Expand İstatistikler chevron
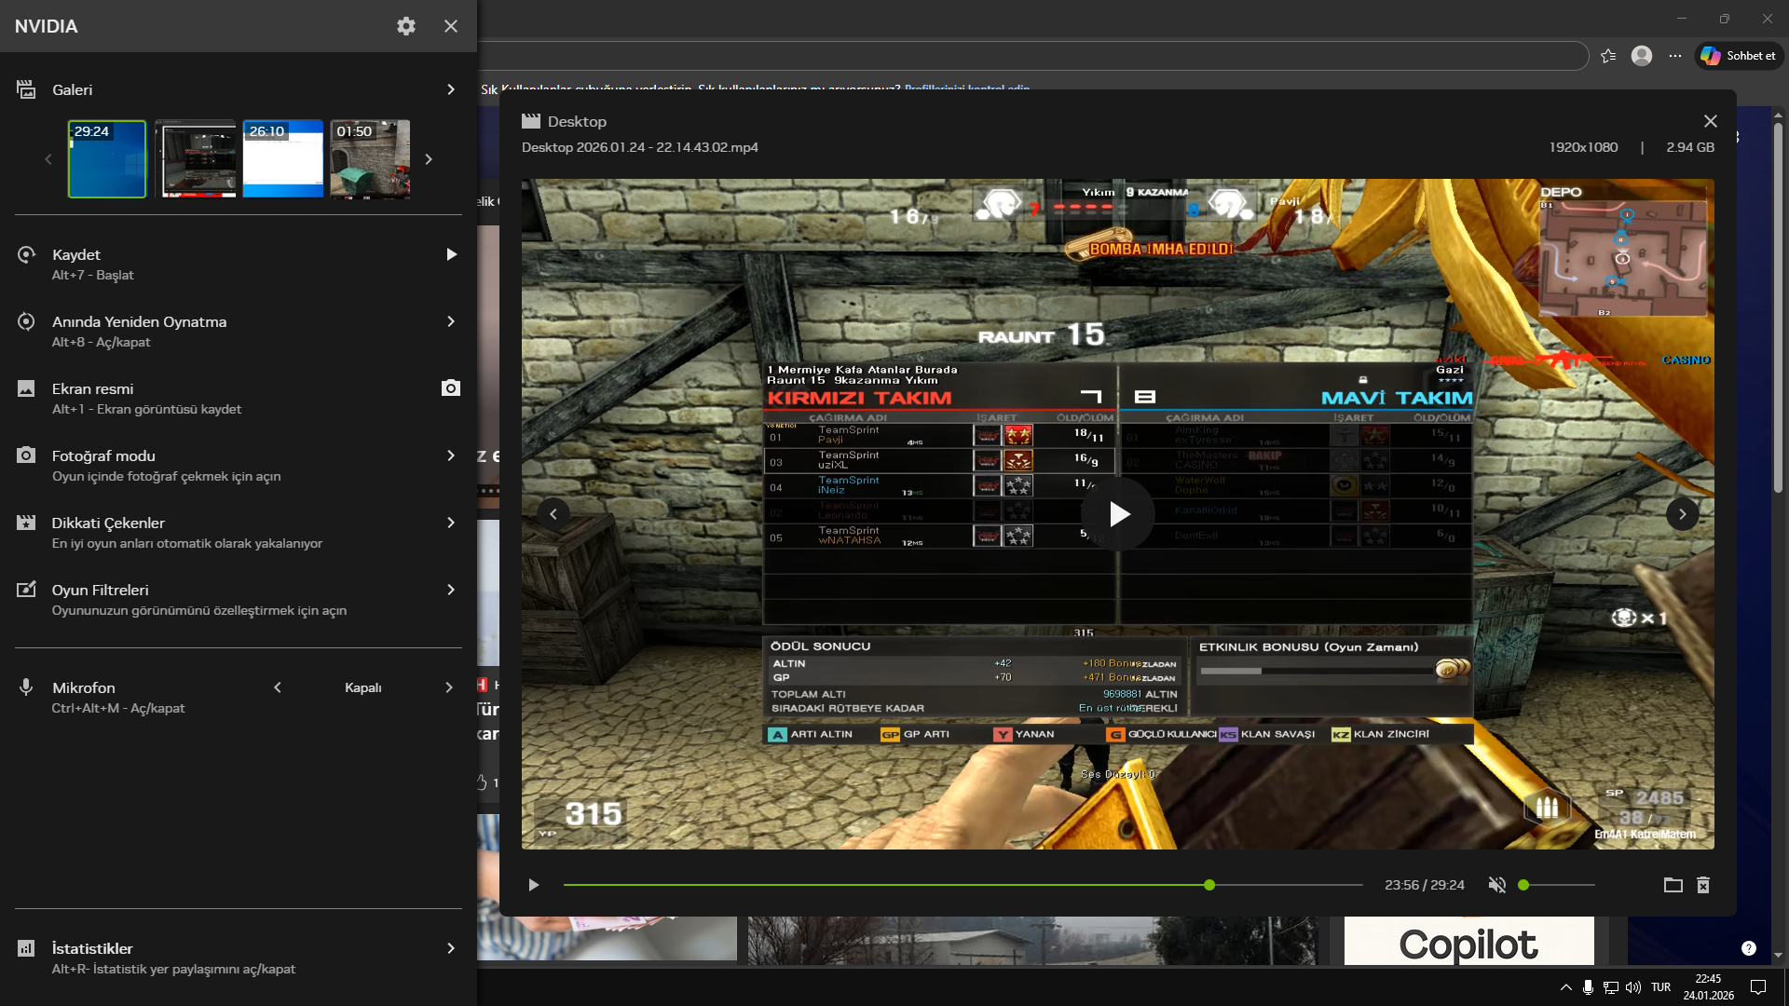The image size is (1789, 1006). pos(451,948)
